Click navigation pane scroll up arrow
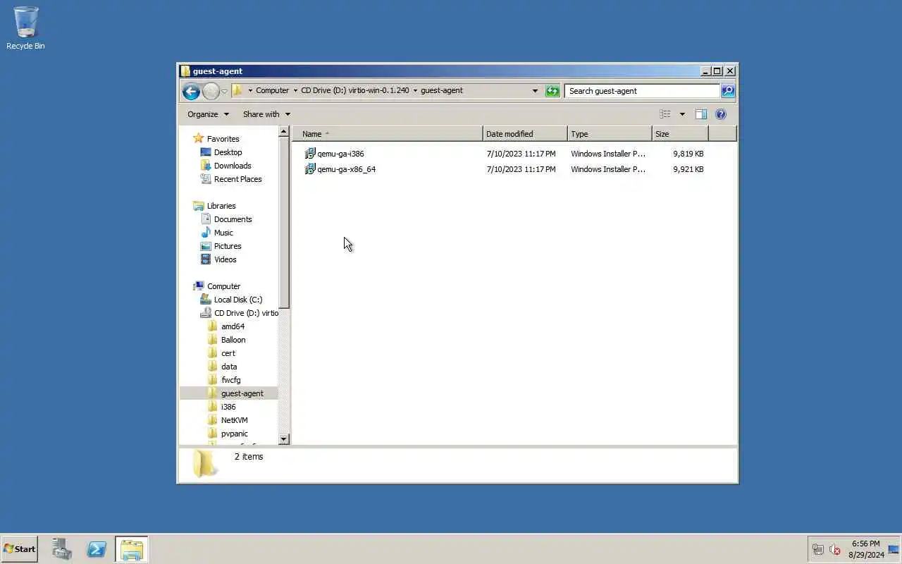The image size is (902, 564). click(284, 132)
